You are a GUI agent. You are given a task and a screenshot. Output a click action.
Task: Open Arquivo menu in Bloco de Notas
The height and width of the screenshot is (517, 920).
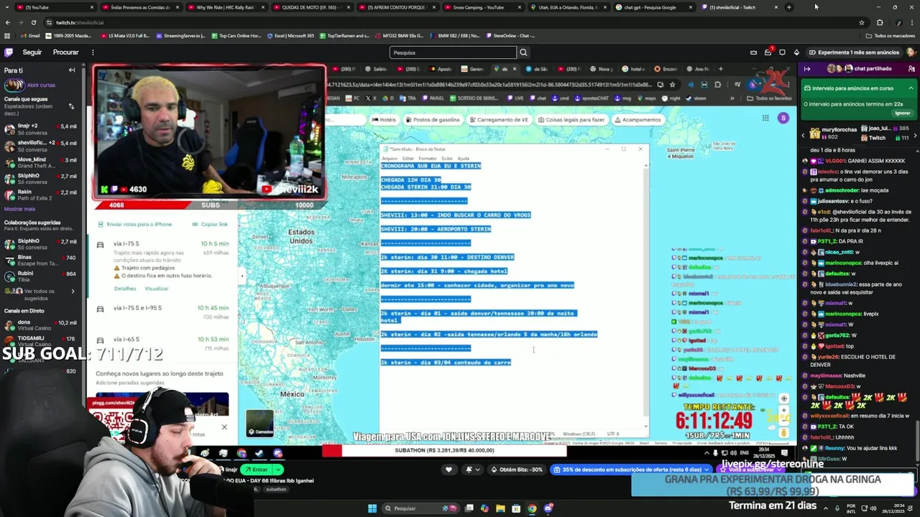click(390, 158)
